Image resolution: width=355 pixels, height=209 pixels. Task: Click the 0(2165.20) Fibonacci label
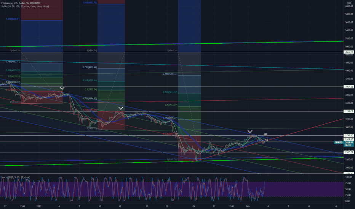172,160
